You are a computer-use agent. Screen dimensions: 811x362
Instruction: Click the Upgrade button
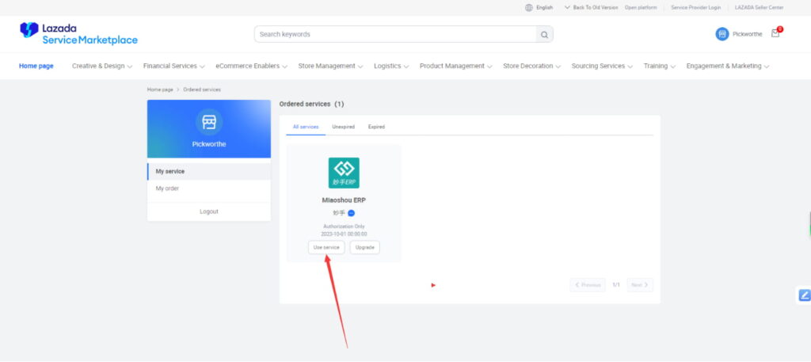(364, 247)
